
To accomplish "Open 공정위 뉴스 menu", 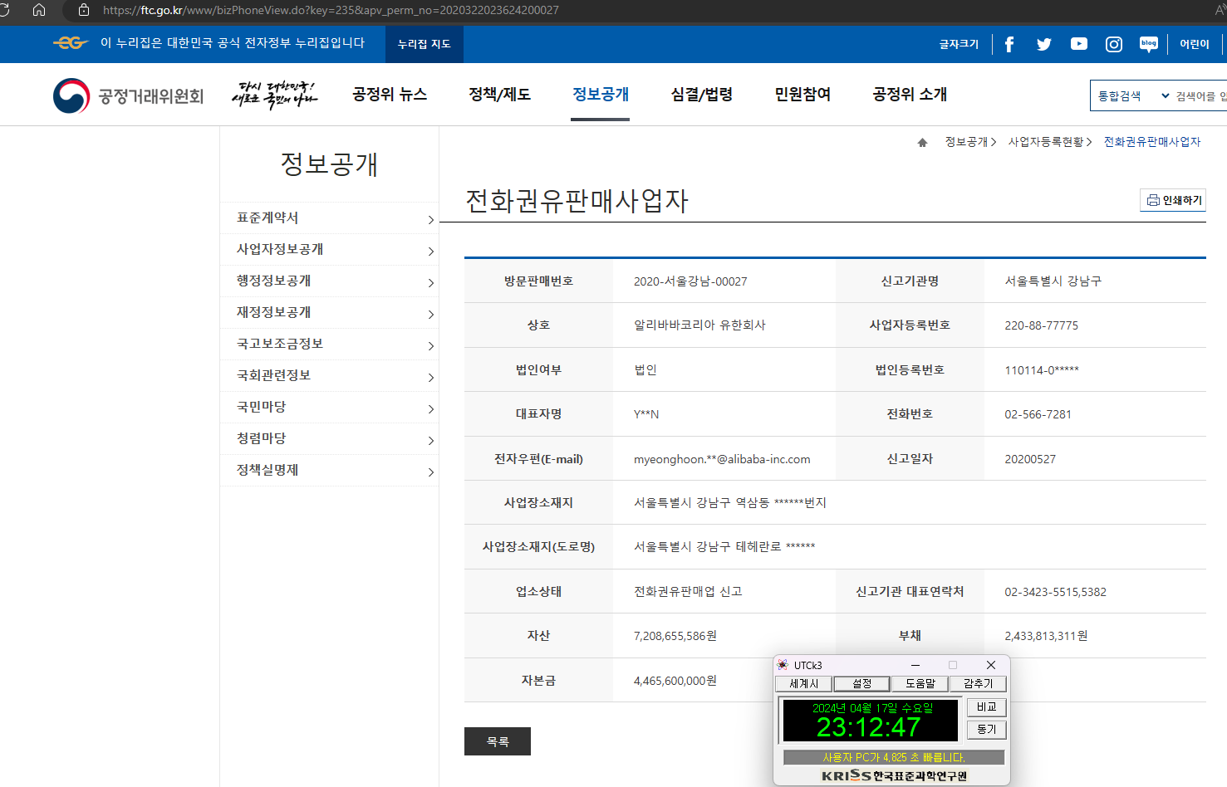I will tap(390, 95).
